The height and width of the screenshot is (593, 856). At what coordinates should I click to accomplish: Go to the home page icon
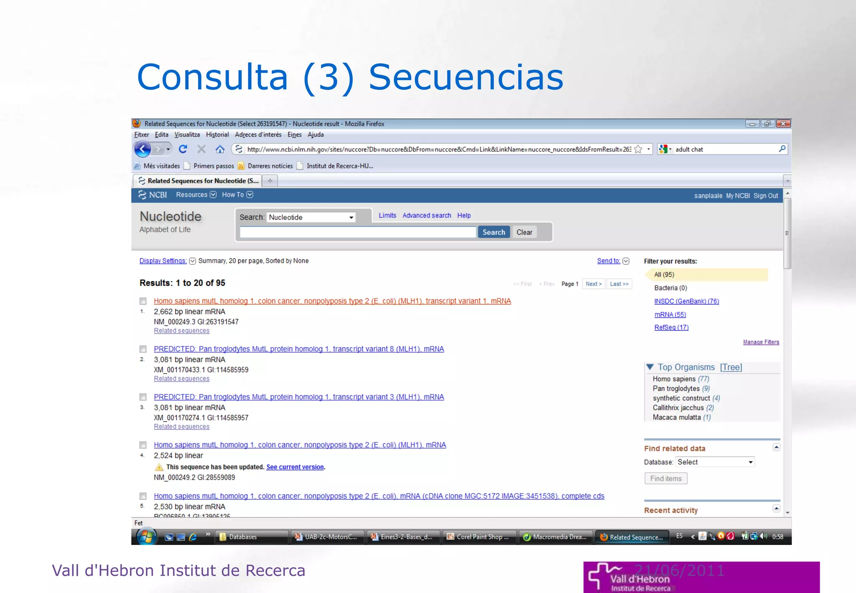click(x=220, y=149)
